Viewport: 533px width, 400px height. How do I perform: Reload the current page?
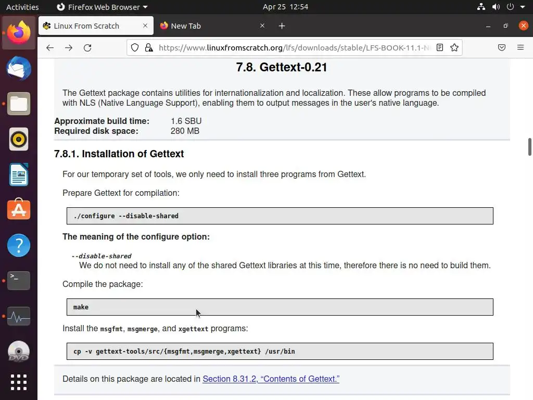tap(87, 47)
